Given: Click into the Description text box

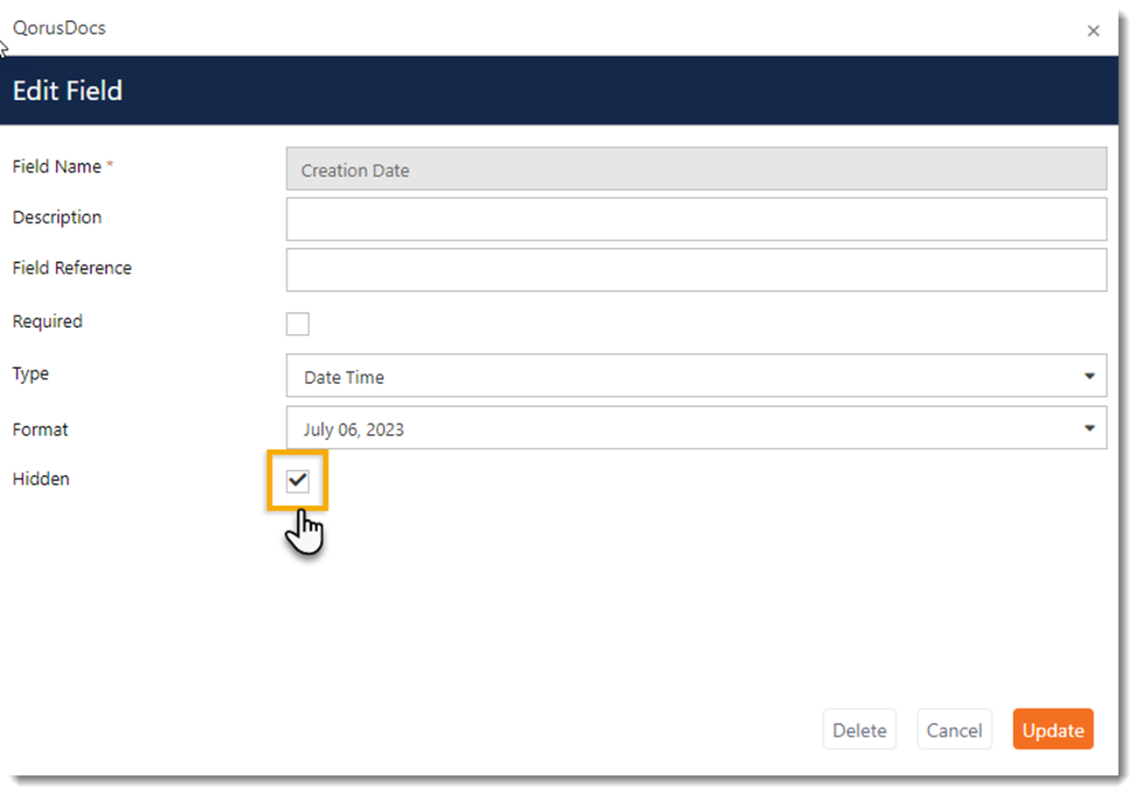Looking at the screenshot, I should [696, 219].
